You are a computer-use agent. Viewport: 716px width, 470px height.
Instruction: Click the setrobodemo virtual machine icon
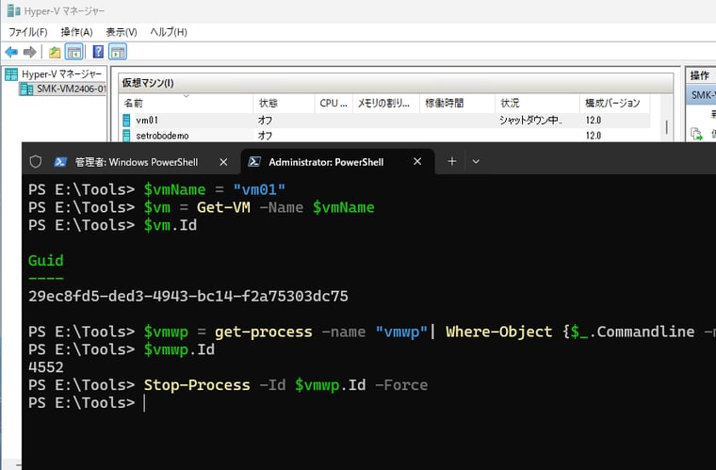(126, 136)
